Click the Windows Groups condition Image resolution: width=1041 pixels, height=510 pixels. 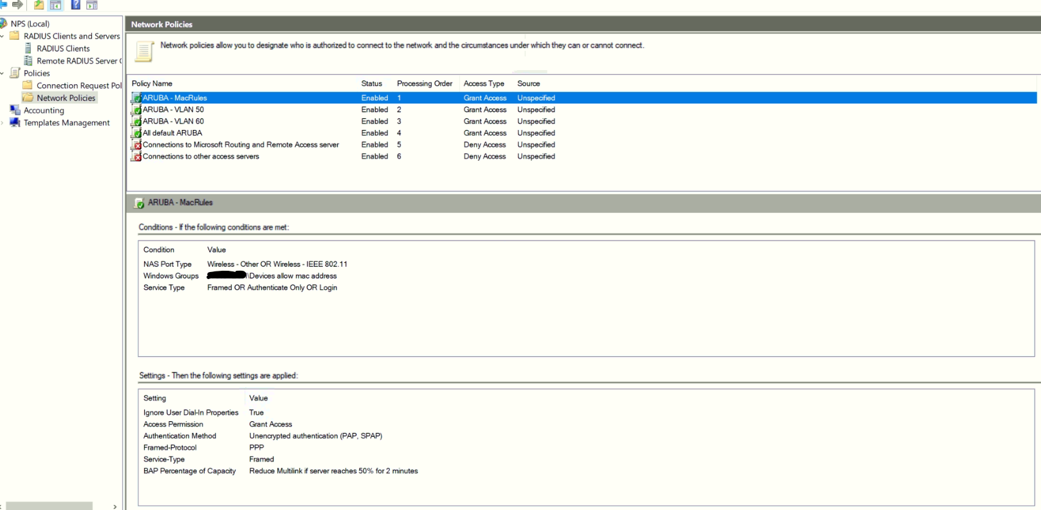[171, 276]
